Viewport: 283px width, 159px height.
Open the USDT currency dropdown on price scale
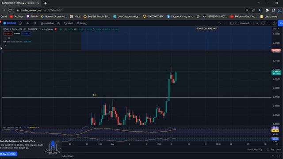pos(275,28)
